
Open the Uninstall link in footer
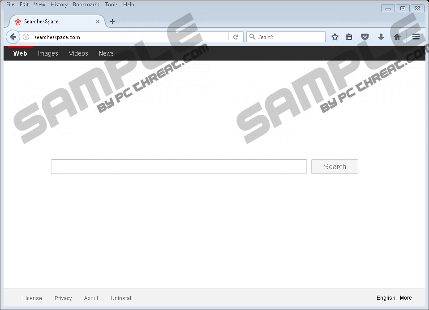tap(121, 298)
